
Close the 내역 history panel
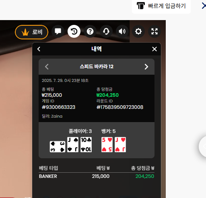(x=154, y=49)
